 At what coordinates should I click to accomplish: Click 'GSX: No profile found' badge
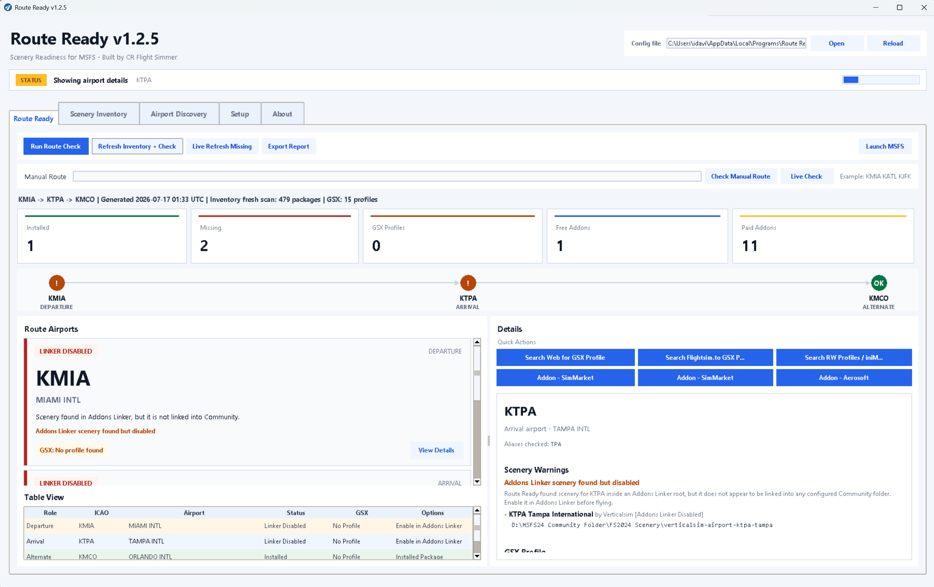click(72, 450)
